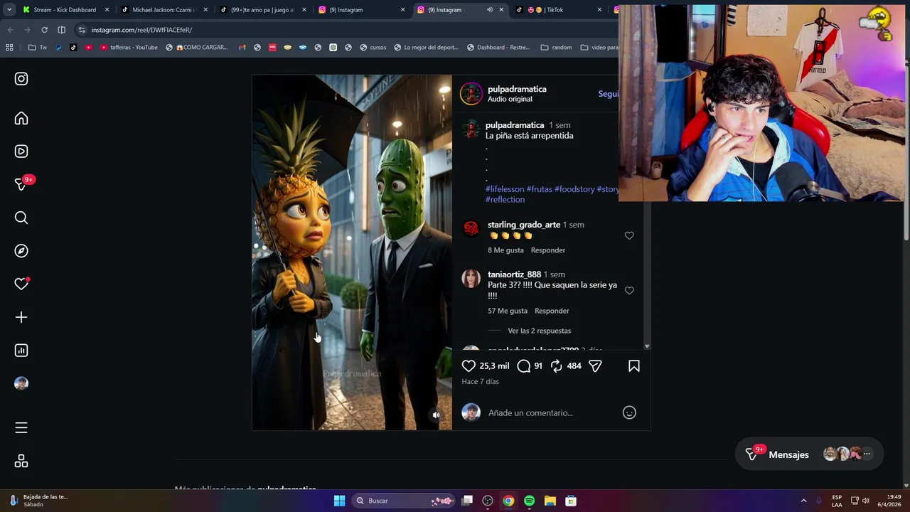Open Explore compass icon in the sidebar
The image size is (910, 512).
pyautogui.click(x=21, y=251)
